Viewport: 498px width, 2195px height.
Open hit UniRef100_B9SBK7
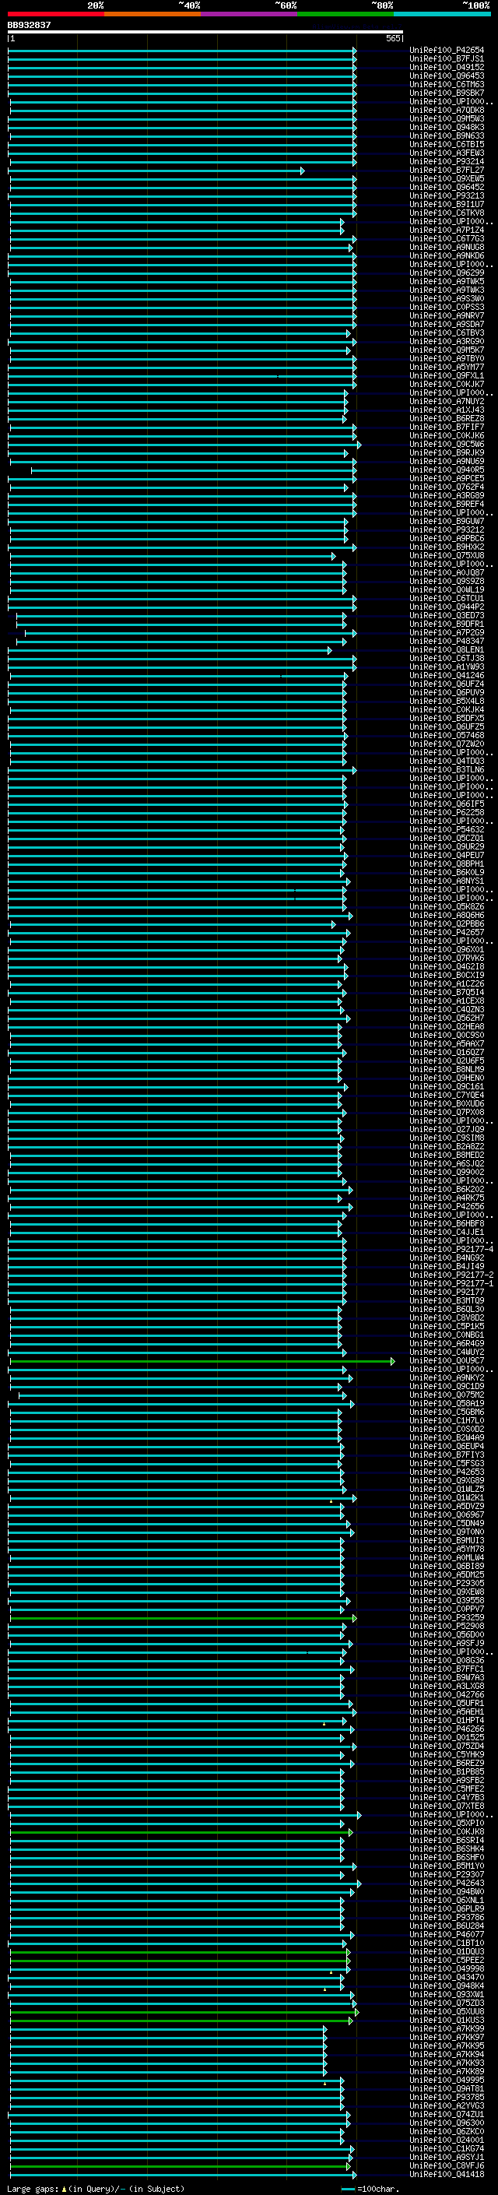pyautogui.click(x=447, y=93)
